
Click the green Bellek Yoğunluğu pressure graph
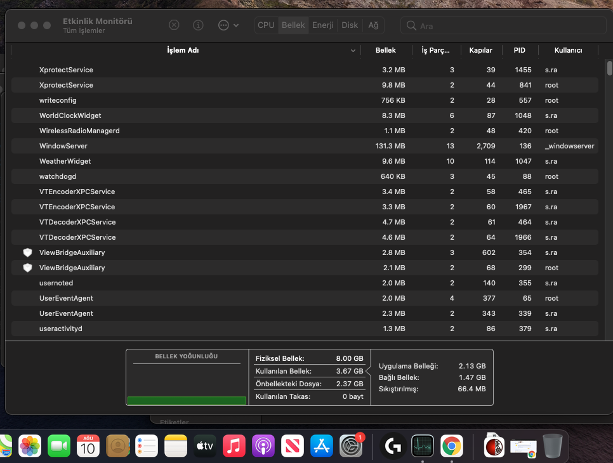[x=187, y=400]
